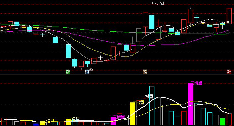This screenshot has width=234, height=126.
Task: Click the cyan candle under the 4.04 peak
Action: 152,22
